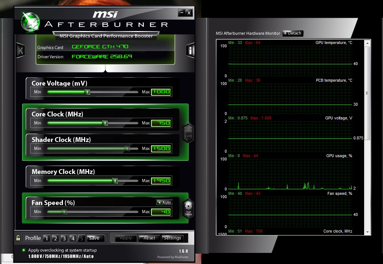Select profile slot 3

(x=64, y=238)
